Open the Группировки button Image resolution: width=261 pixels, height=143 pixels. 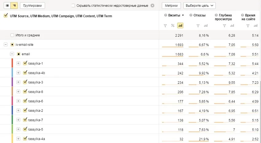pyautogui.click(x=33, y=6)
